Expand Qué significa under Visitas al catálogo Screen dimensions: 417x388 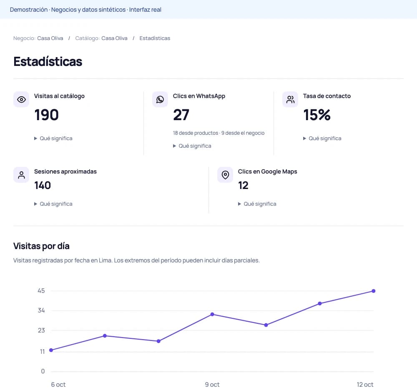[x=53, y=139]
